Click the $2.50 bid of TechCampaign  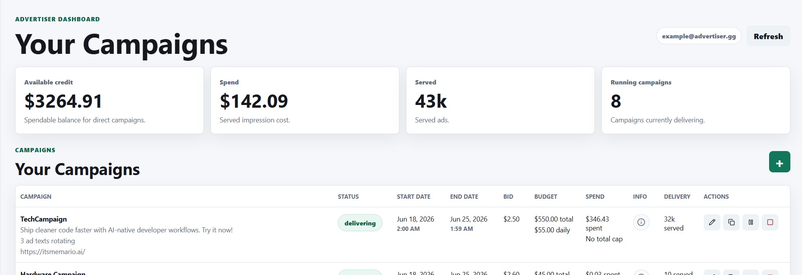[x=511, y=219]
